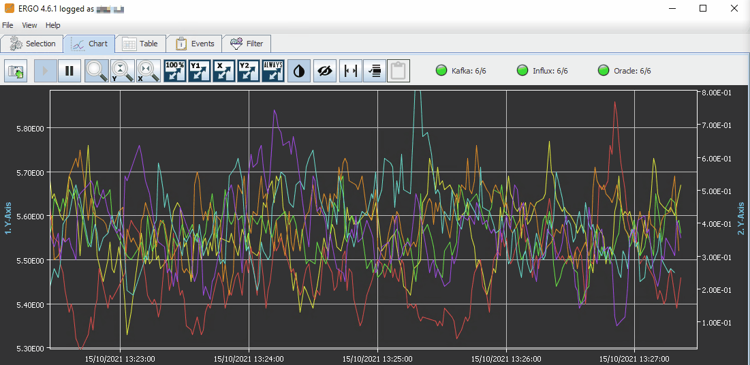The width and height of the screenshot is (750, 365).
Task: Toggle the crossed-out eye visibility icon
Action: 325,71
